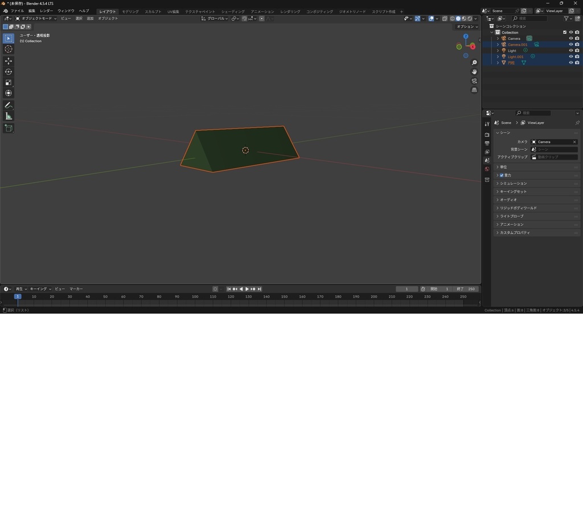
Task: Open キーイング menu in timeline
Action: click(40, 289)
